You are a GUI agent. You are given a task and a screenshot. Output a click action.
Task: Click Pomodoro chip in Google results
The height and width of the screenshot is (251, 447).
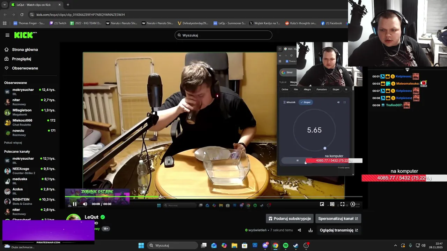[322, 89]
